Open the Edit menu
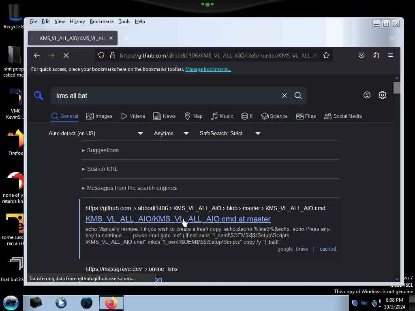The height and width of the screenshot is (311, 415). [45, 21]
